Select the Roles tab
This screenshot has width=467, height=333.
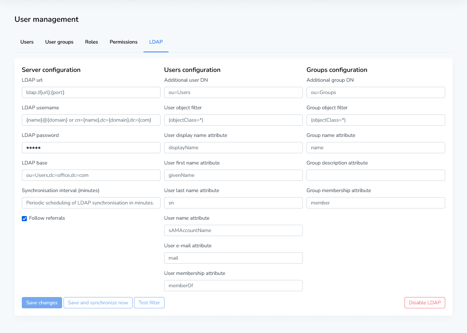pos(92,42)
